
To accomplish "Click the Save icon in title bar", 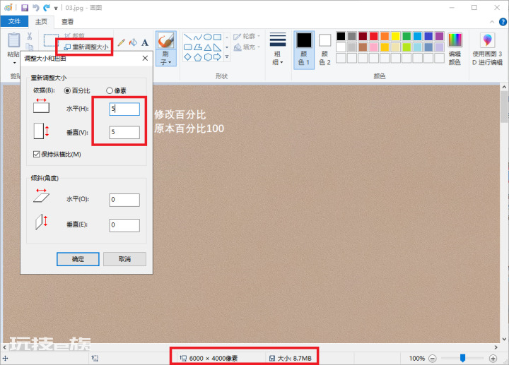I will [25, 8].
